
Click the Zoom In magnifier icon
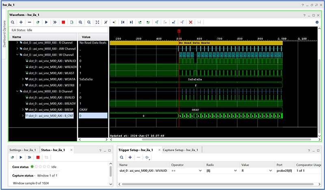(80, 22)
